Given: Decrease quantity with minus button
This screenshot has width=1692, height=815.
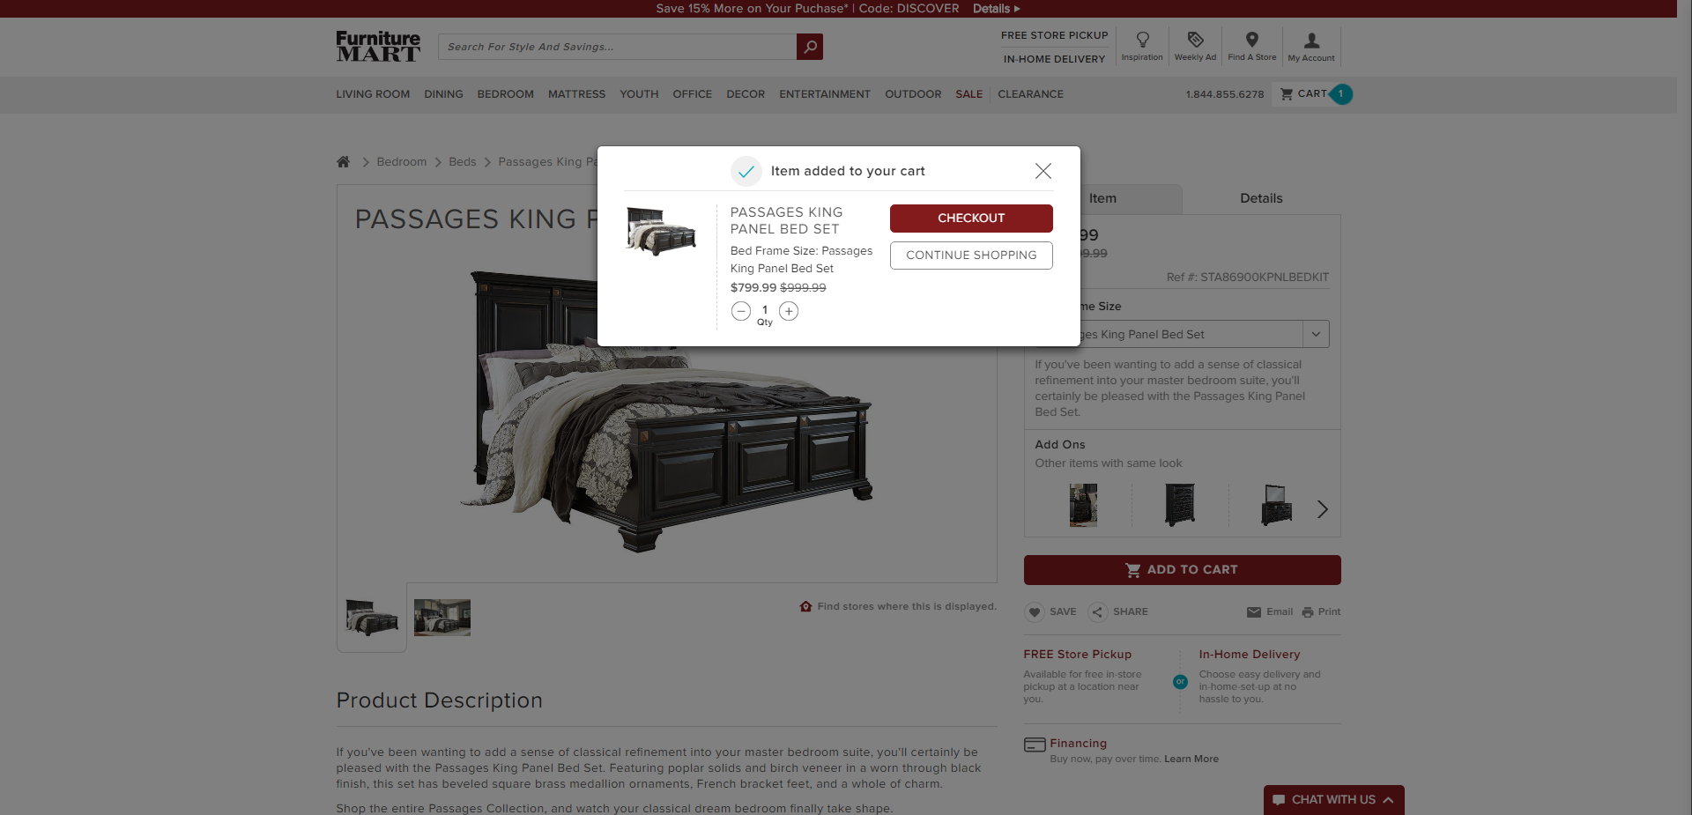Looking at the screenshot, I should click(x=741, y=311).
